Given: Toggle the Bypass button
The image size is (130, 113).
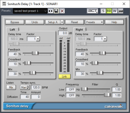Looking at the screenshot, I should point(15,22).
